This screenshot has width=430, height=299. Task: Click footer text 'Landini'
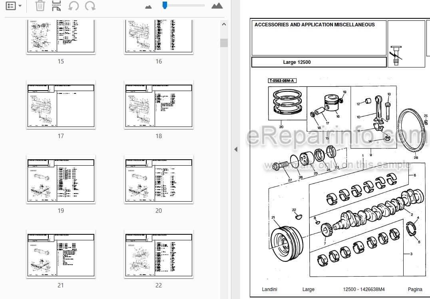tap(269, 289)
